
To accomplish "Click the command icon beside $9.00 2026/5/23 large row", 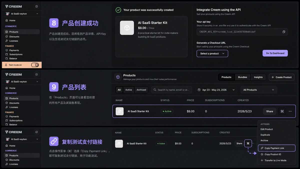I will coord(282,111).
